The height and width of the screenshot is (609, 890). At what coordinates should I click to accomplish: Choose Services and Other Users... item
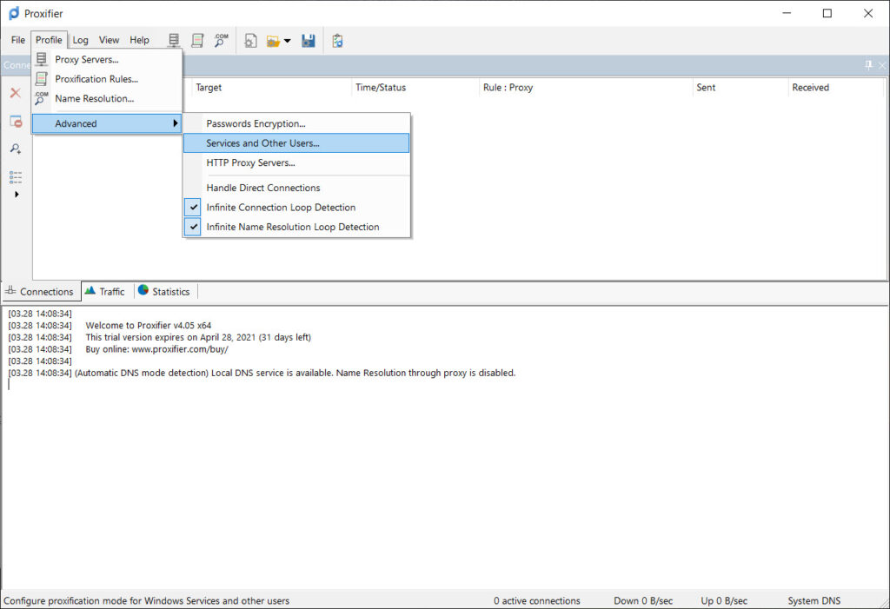click(x=296, y=143)
